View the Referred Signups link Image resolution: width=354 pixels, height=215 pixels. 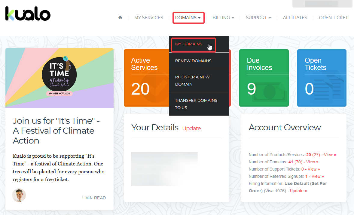tap(318, 177)
